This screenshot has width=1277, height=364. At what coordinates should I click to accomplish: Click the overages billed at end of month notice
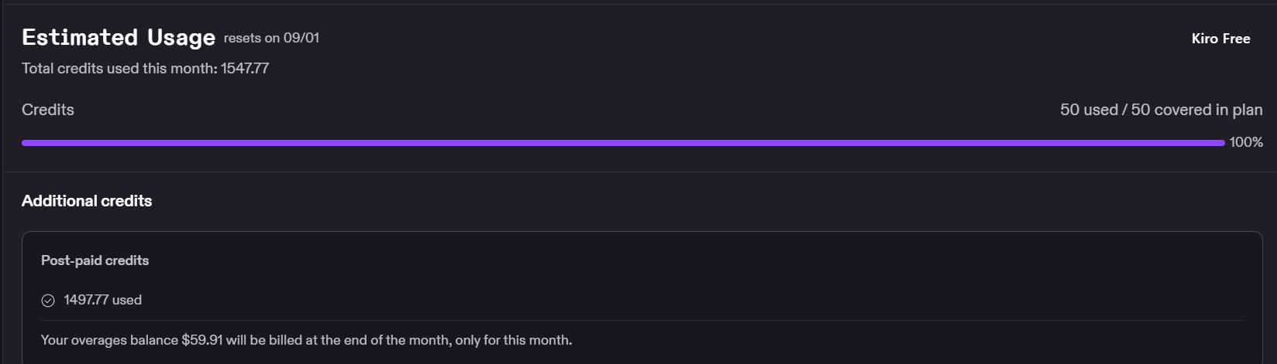click(x=307, y=340)
